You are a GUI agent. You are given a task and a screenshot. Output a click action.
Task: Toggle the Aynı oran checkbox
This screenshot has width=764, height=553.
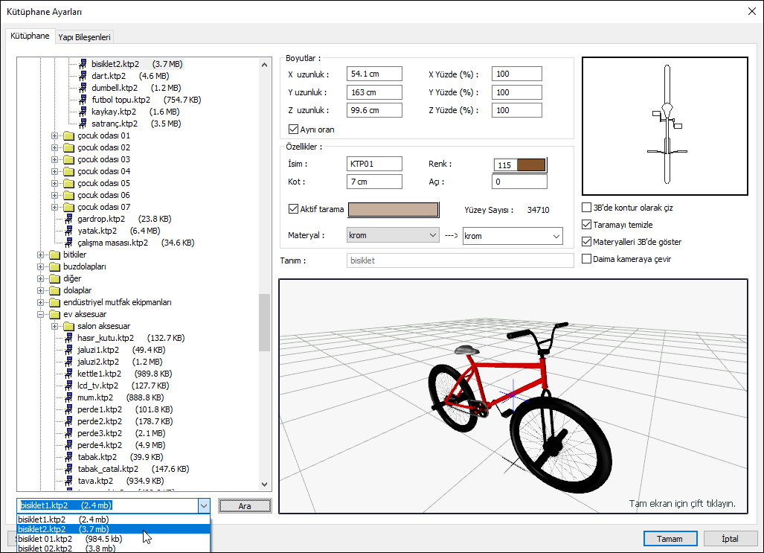(293, 130)
